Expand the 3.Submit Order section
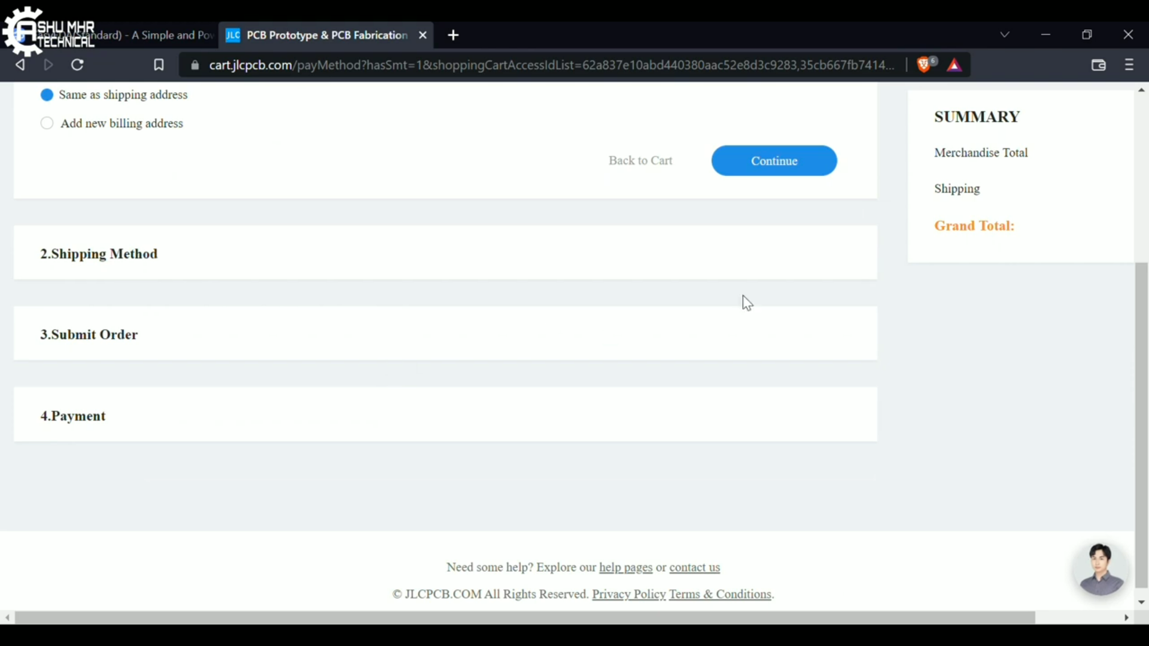Screen dimensions: 1149x646 pyautogui.click(x=89, y=335)
